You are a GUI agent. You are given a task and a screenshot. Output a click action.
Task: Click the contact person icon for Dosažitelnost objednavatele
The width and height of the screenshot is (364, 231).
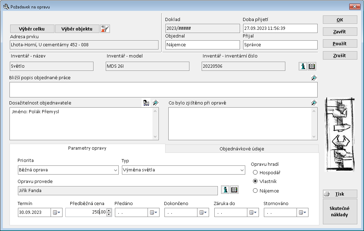tap(146, 103)
